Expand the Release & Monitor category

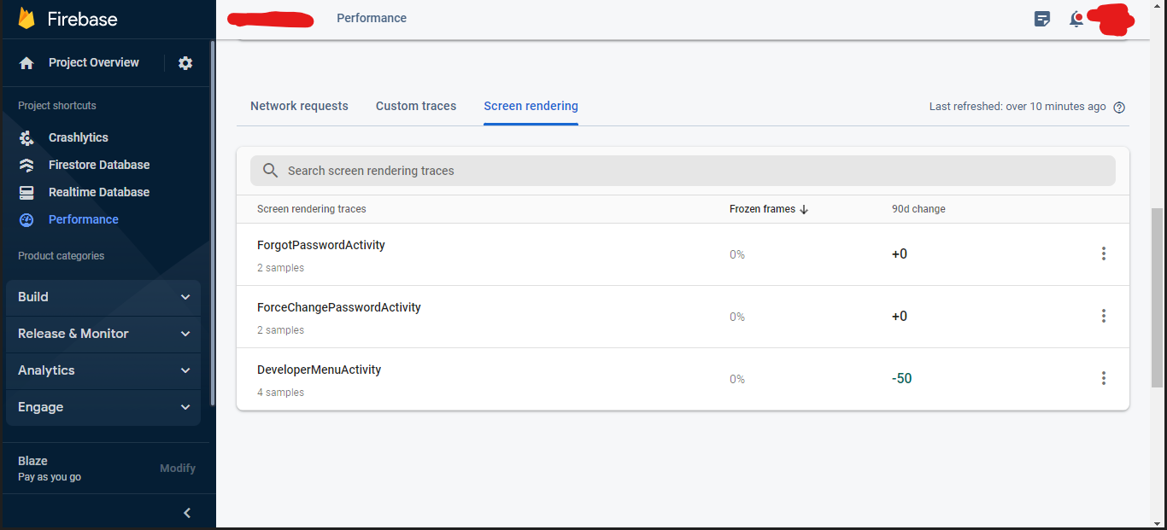pyautogui.click(x=103, y=334)
